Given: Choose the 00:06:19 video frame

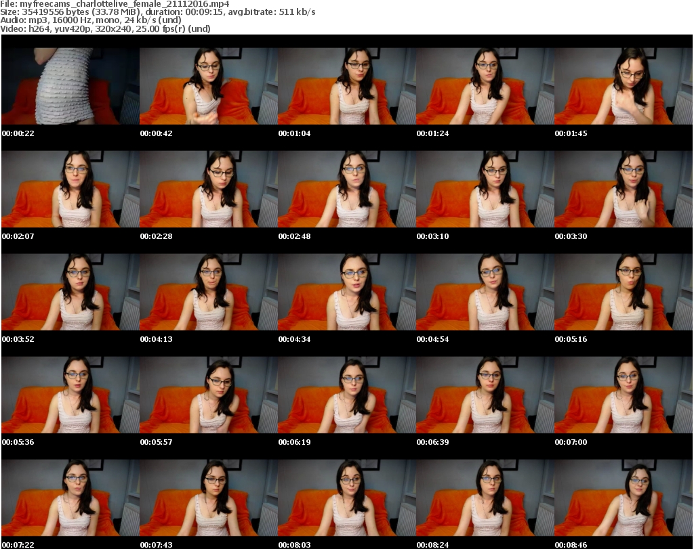Looking at the screenshot, I should pyautogui.click(x=346, y=395).
